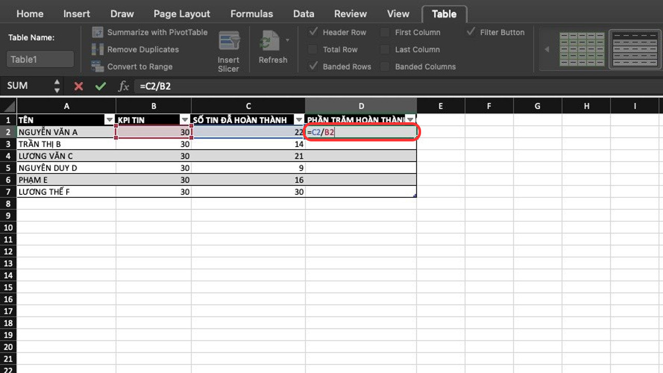
Task: Select column A header
Action: click(66, 106)
